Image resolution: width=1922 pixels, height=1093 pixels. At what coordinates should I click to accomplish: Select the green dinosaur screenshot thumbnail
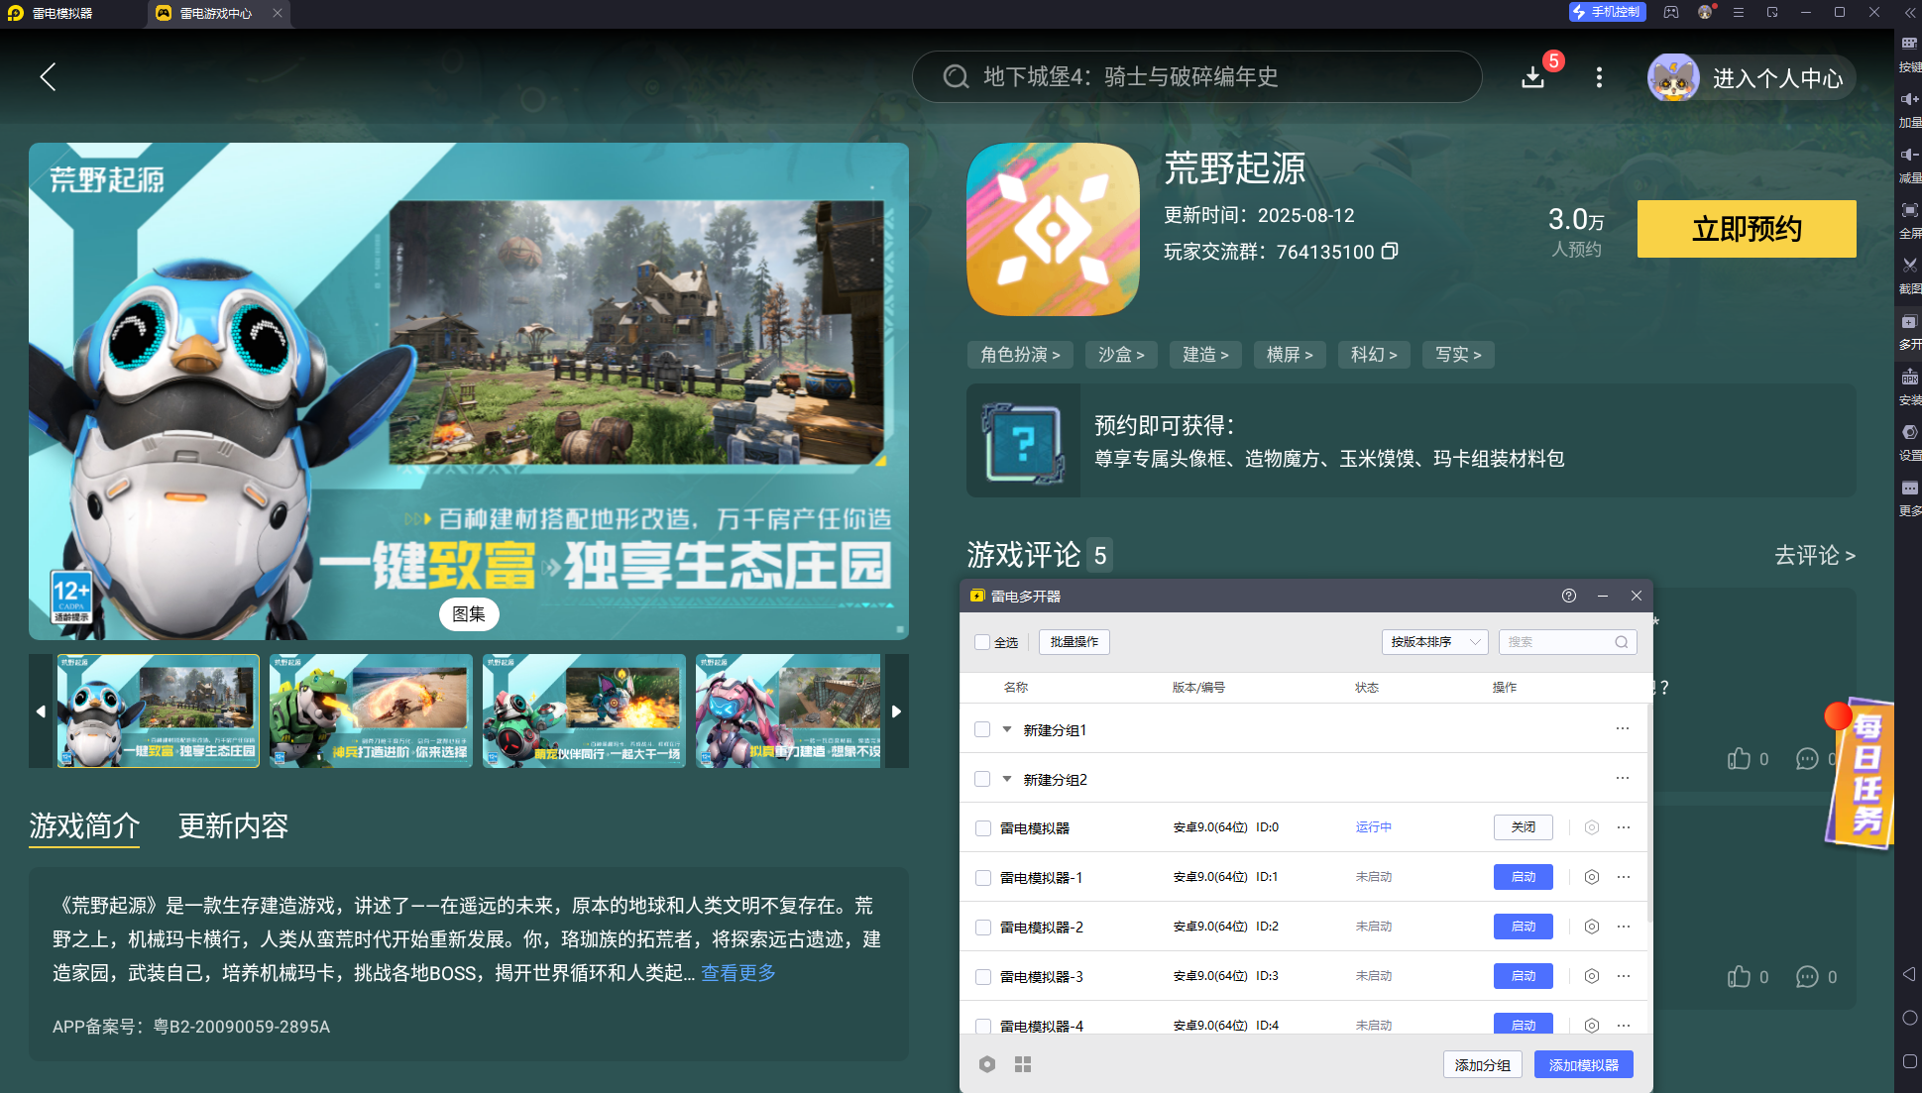(371, 711)
